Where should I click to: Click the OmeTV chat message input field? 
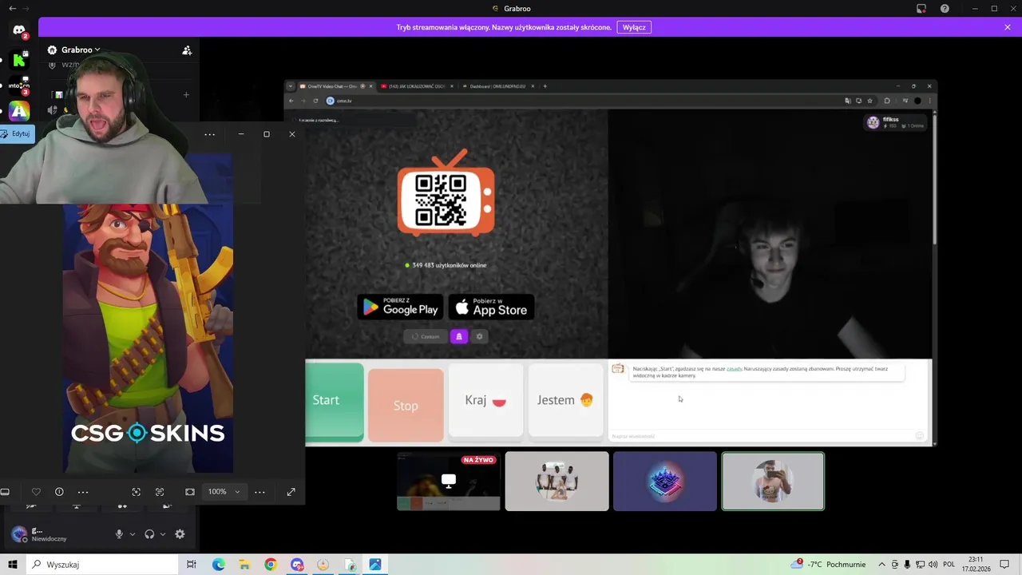point(763,436)
